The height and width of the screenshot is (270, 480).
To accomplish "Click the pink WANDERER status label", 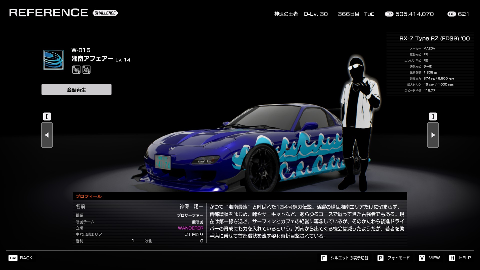I will click(x=190, y=228).
